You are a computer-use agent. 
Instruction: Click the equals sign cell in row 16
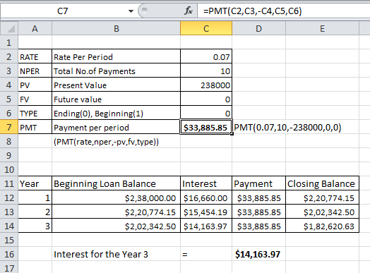(x=206, y=254)
